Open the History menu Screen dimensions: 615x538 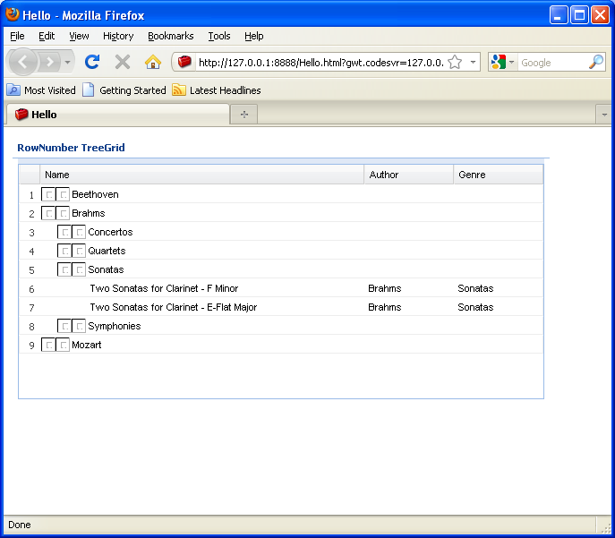(118, 36)
